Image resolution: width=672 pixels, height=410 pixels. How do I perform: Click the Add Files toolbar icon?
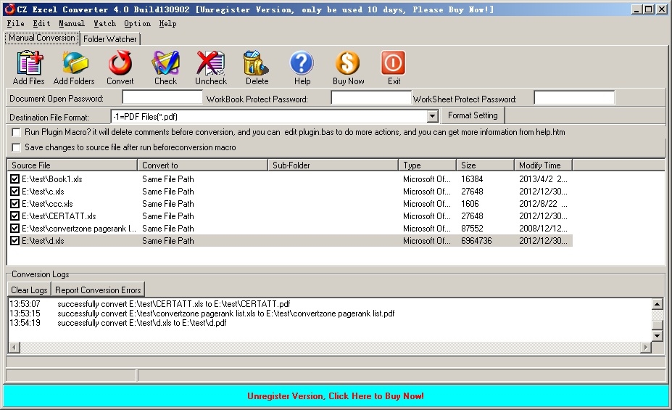click(29, 63)
